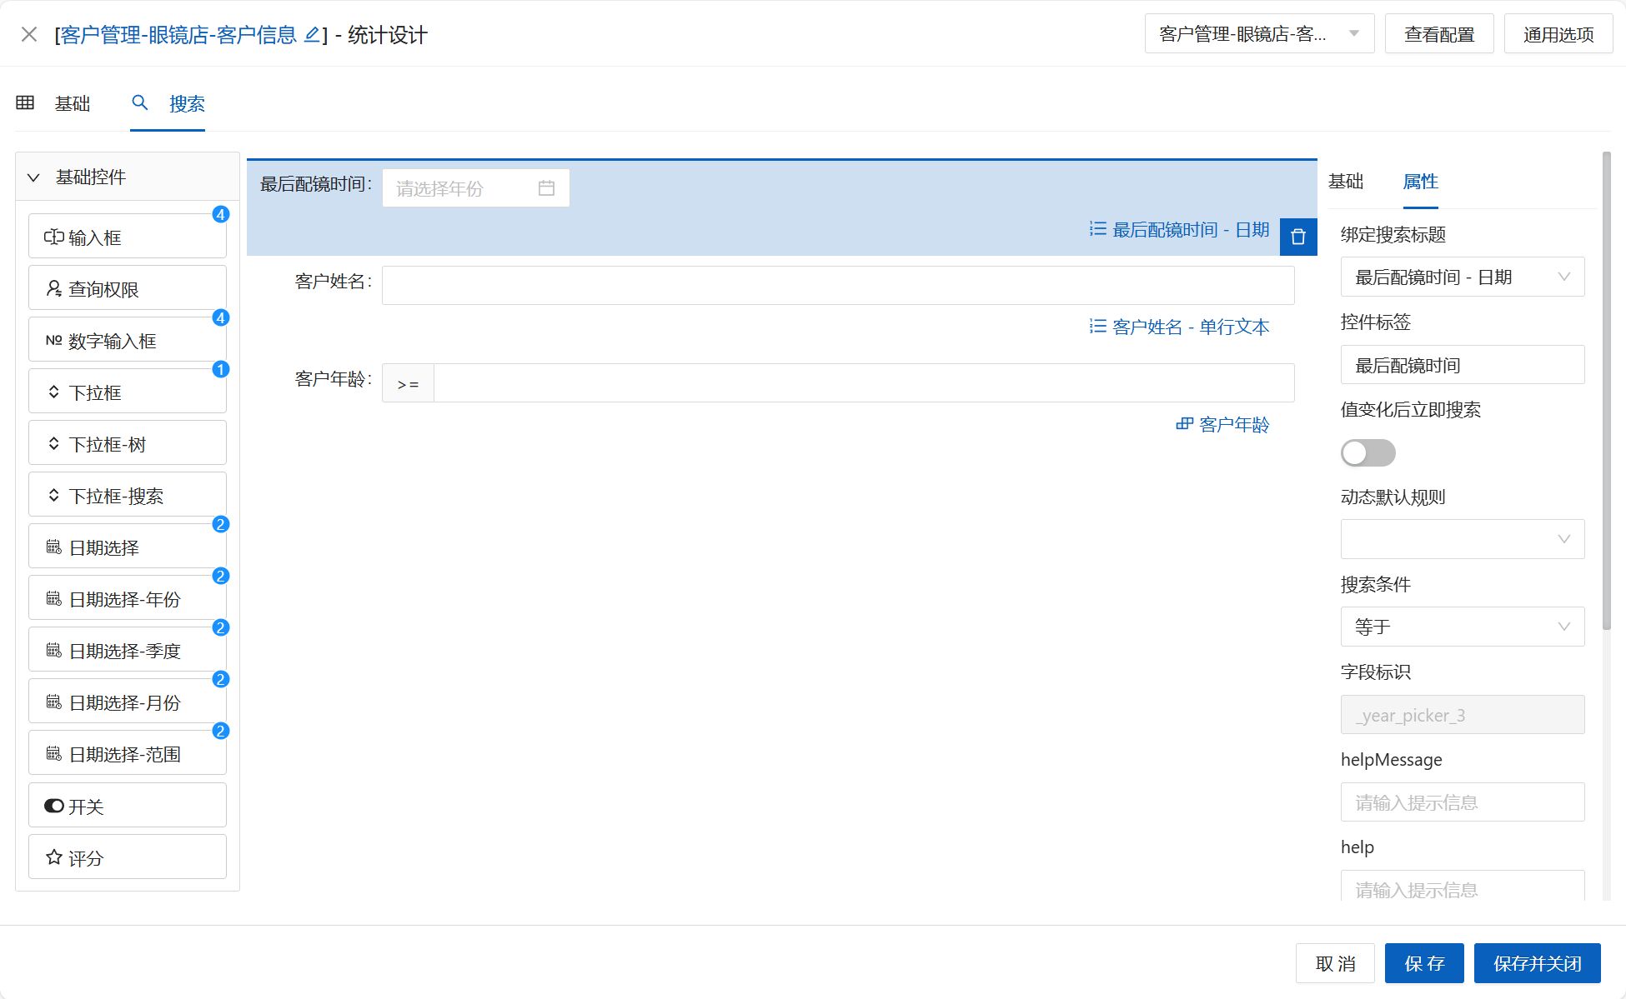Delete the 最后配镜时间 search field with trash icon
This screenshot has height=999, width=1626.
[x=1297, y=237]
